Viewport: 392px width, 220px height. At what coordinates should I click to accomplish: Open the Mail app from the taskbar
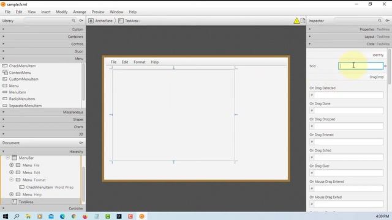pyautogui.click(x=51, y=216)
